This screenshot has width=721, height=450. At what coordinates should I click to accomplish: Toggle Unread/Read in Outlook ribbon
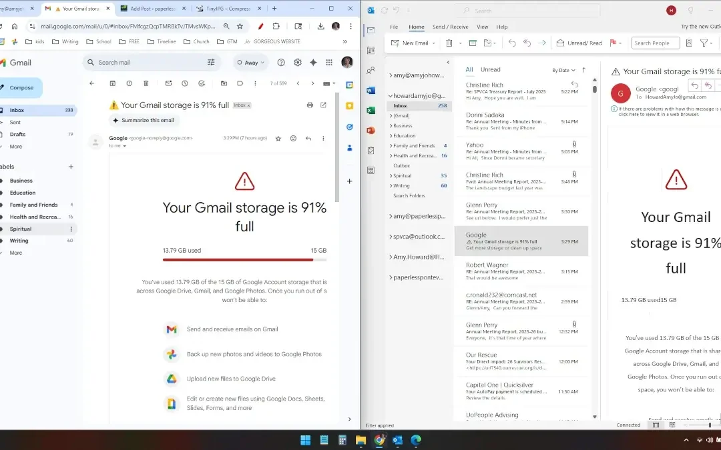[579, 43]
